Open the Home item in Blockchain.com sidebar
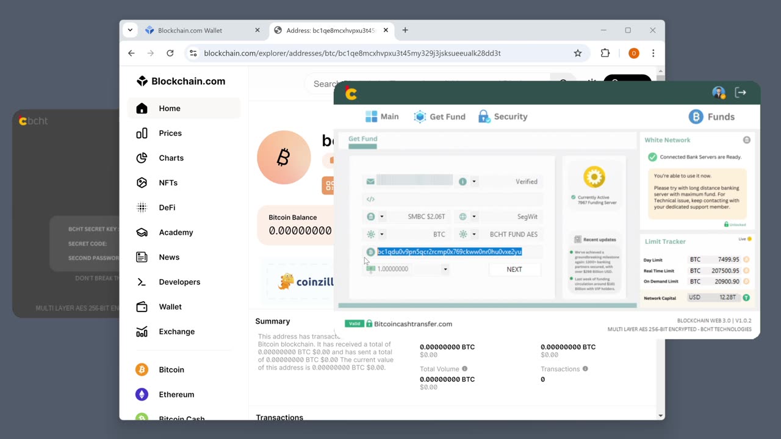The width and height of the screenshot is (781, 439). click(184, 109)
